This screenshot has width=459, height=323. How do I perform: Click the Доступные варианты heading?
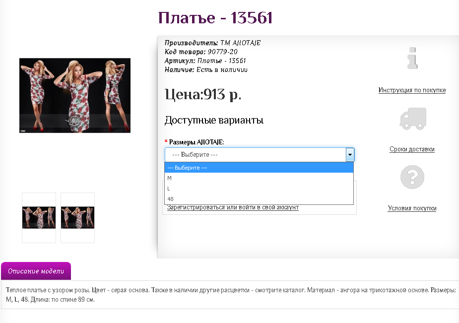(x=214, y=120)
